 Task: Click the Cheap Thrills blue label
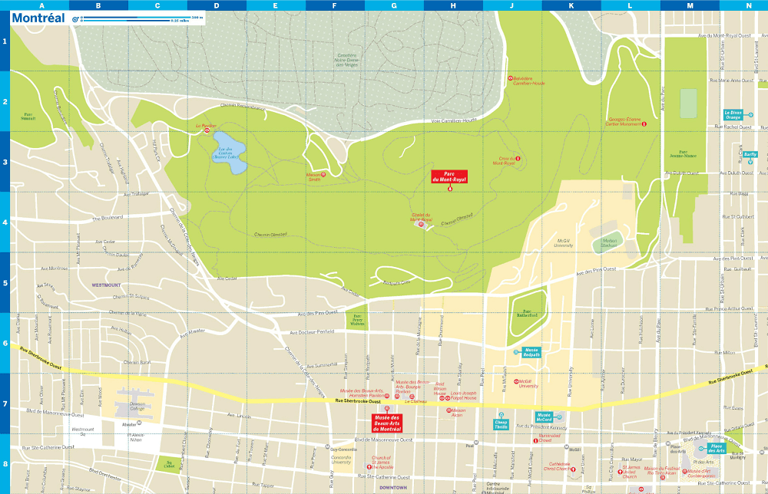click(501, 423)
